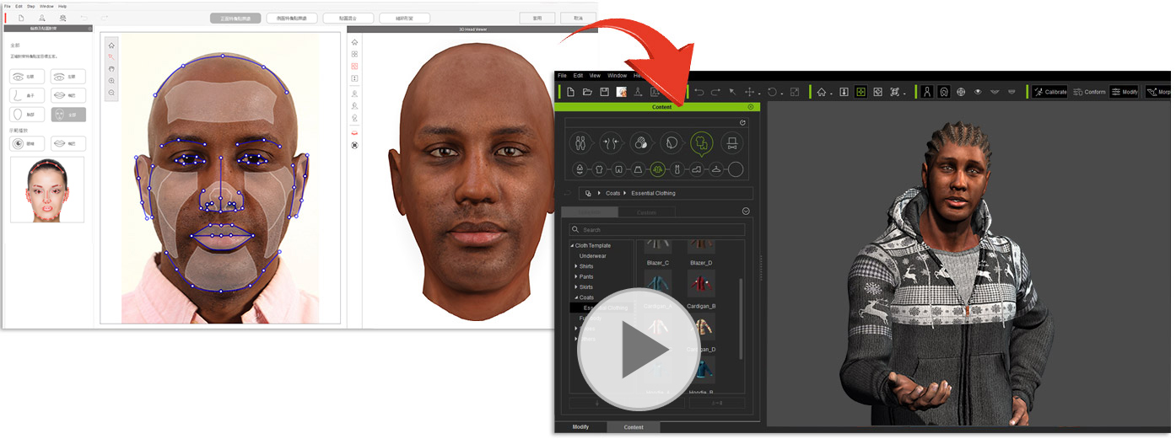The width and height of the screenshot is (1176, 439).
Task: Click the Open folder icon in dark toolbar
Action: [x=587, y=92]
